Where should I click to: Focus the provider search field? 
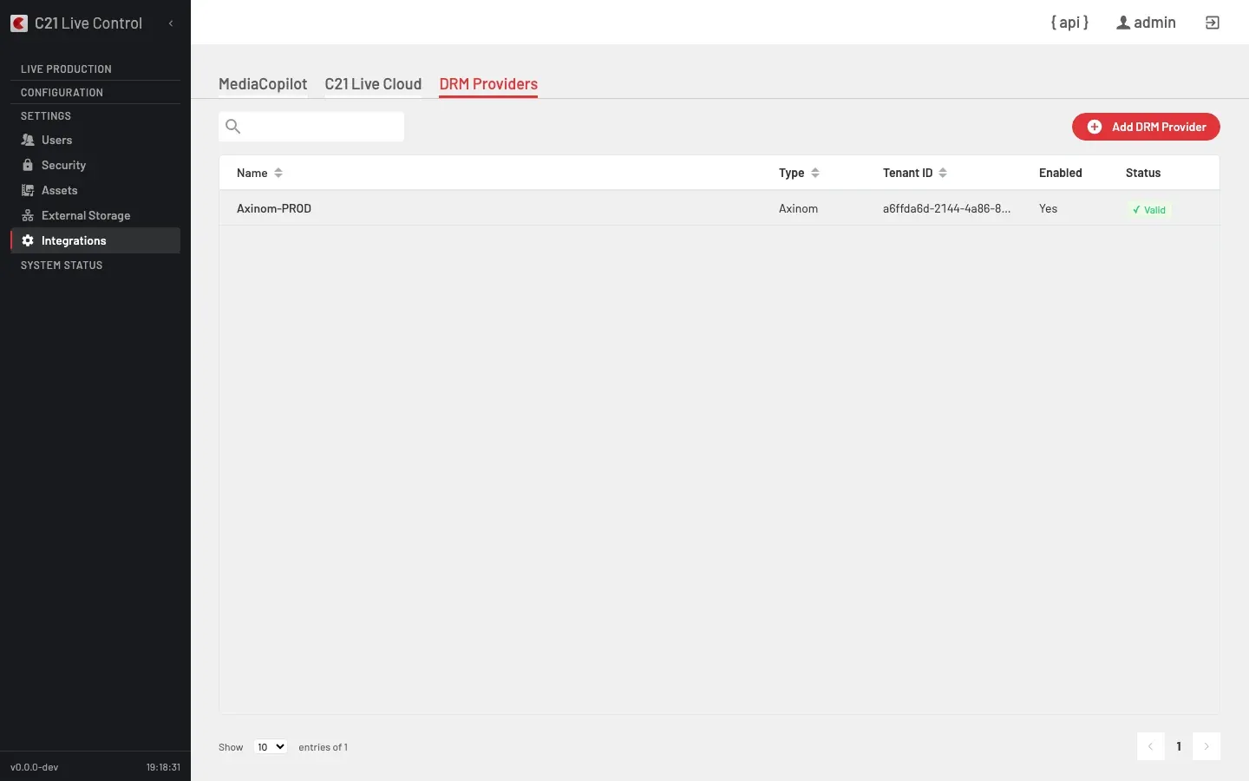[311, 127]
